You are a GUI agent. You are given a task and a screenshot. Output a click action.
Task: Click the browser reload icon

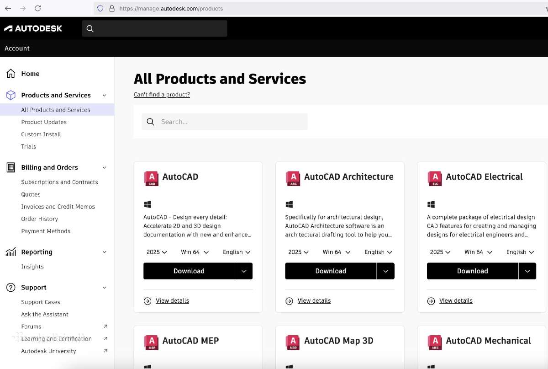point(38,8)
